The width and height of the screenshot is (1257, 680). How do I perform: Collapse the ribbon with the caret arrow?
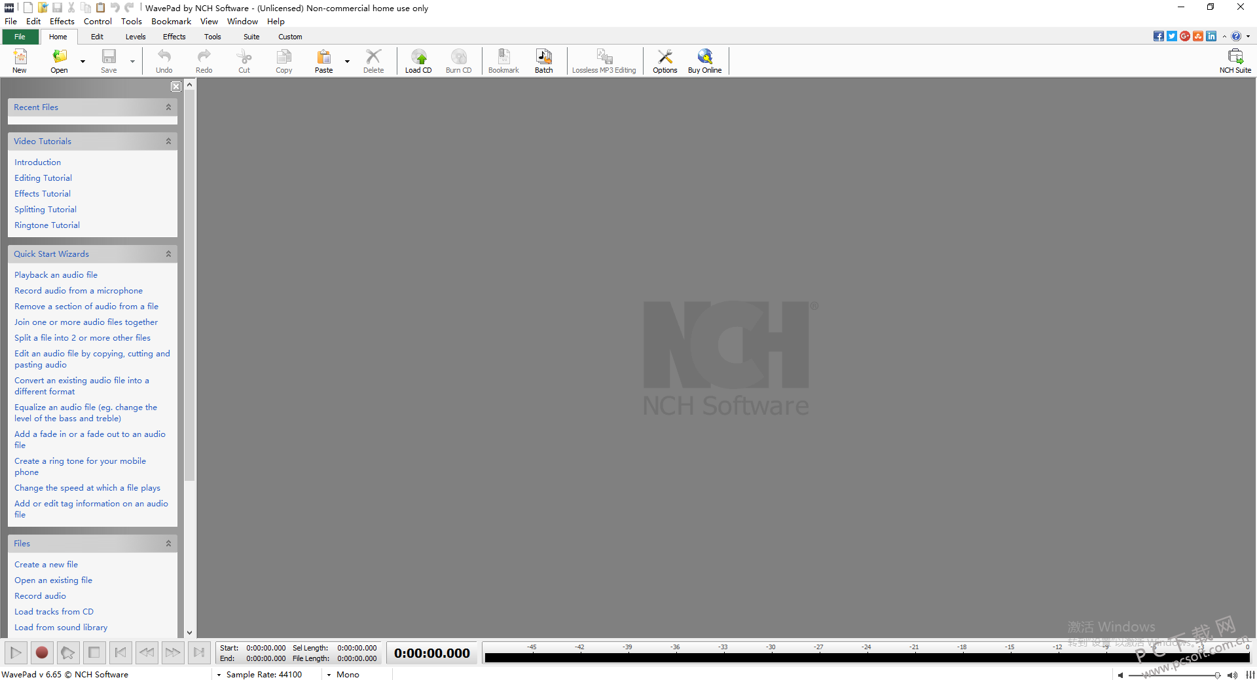pyautogui.click(x=1224, y=36)
